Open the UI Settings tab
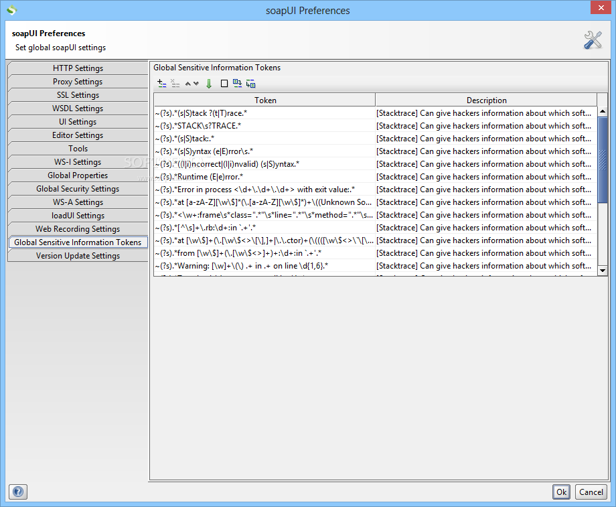This screenshot has height=507, width=616. 78,121
